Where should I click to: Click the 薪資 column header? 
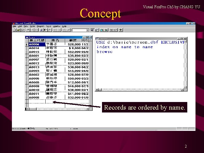73,41
